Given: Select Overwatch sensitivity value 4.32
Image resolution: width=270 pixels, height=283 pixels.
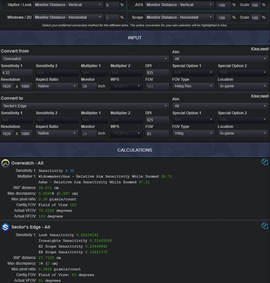Looking at the screenshot, I should (70, 171).
